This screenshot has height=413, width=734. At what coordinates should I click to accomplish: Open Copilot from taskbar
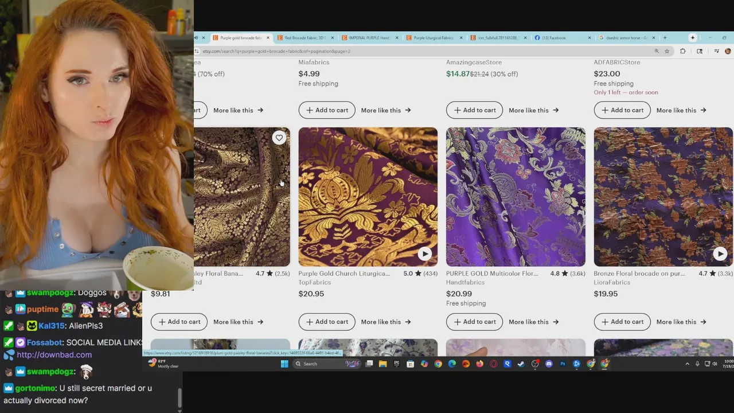(x=424, y=364)
